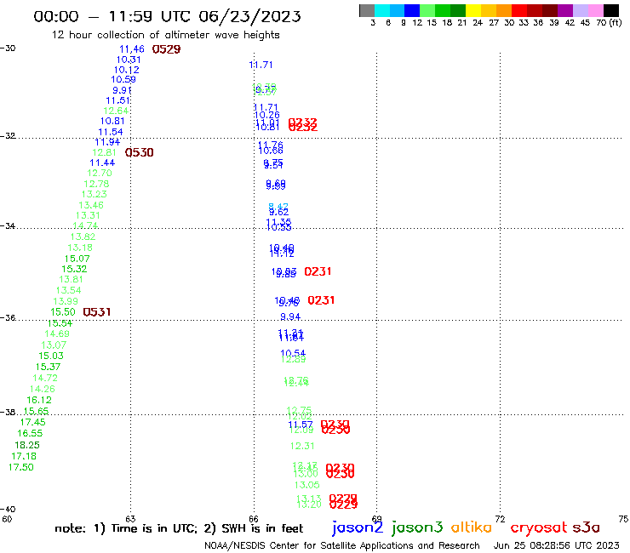
Task: Click time stamp 0529 on the track
Action: (166, 49)
